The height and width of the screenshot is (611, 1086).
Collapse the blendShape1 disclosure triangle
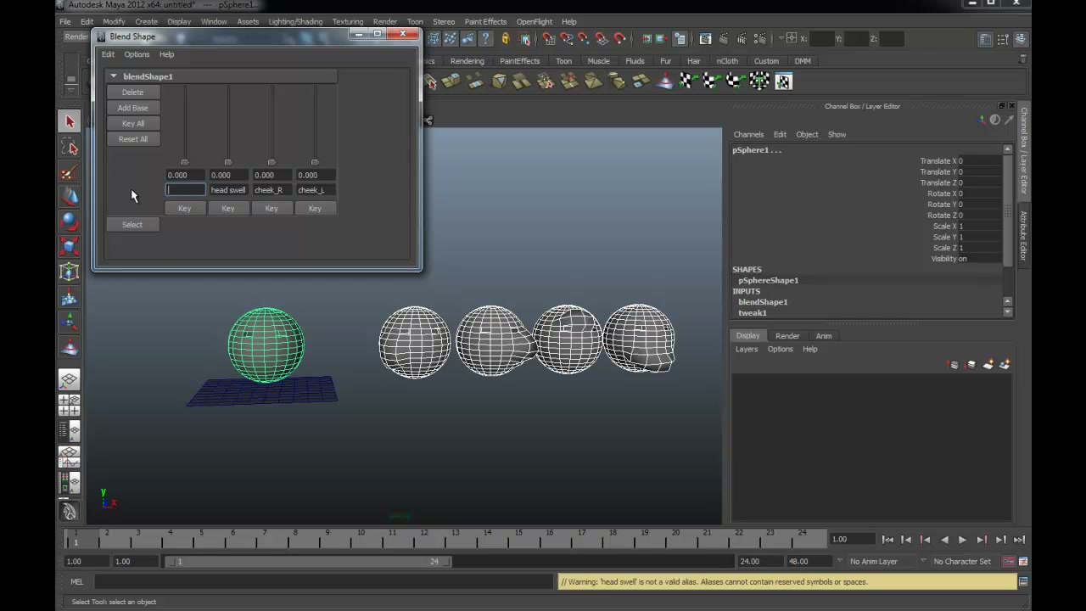[x=113, y=76]
